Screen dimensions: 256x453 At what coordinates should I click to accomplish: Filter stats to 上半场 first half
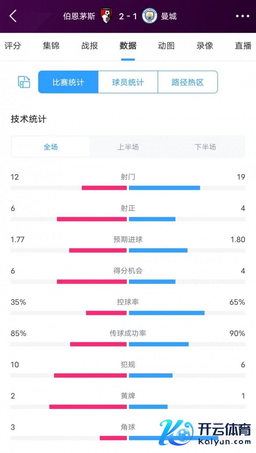[128, 147]
